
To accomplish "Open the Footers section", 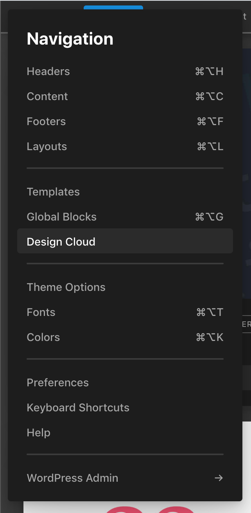I will point(125,122).
